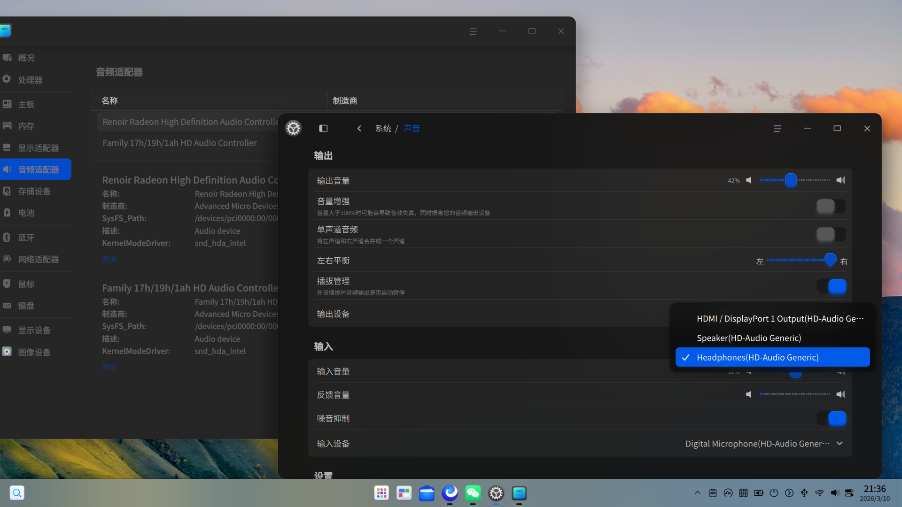The image size is (902, 507).
Task: Turn on 单声道音频 mono audio switch
Action: 831,234
